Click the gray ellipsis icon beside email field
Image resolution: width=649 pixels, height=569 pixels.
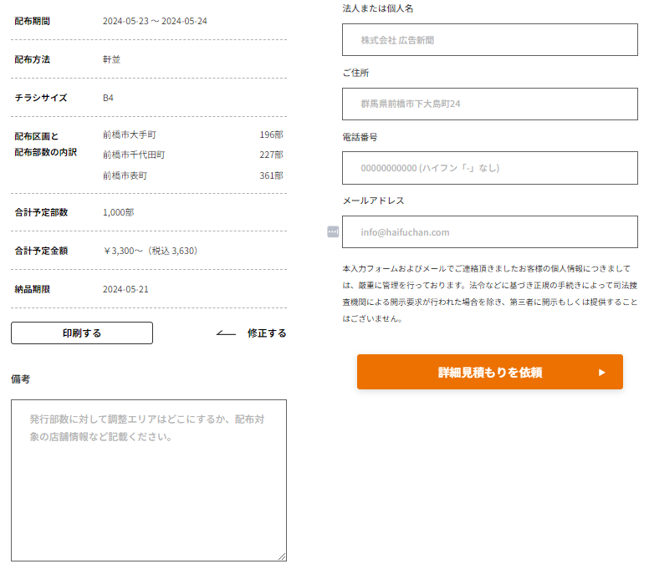(x=333, y=232)
